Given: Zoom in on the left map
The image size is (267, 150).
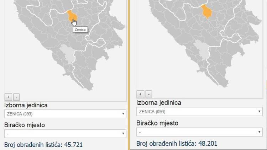Looking at the screenshot, I should [x=9, y=97].
